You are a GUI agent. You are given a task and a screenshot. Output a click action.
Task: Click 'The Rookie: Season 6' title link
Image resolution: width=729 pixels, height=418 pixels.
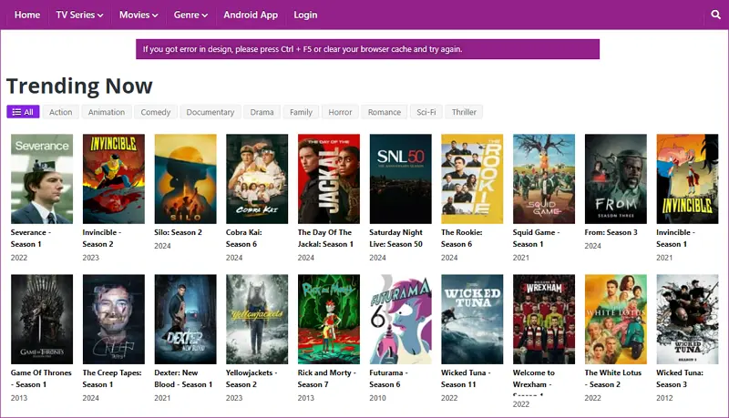(x=462, y=239)
